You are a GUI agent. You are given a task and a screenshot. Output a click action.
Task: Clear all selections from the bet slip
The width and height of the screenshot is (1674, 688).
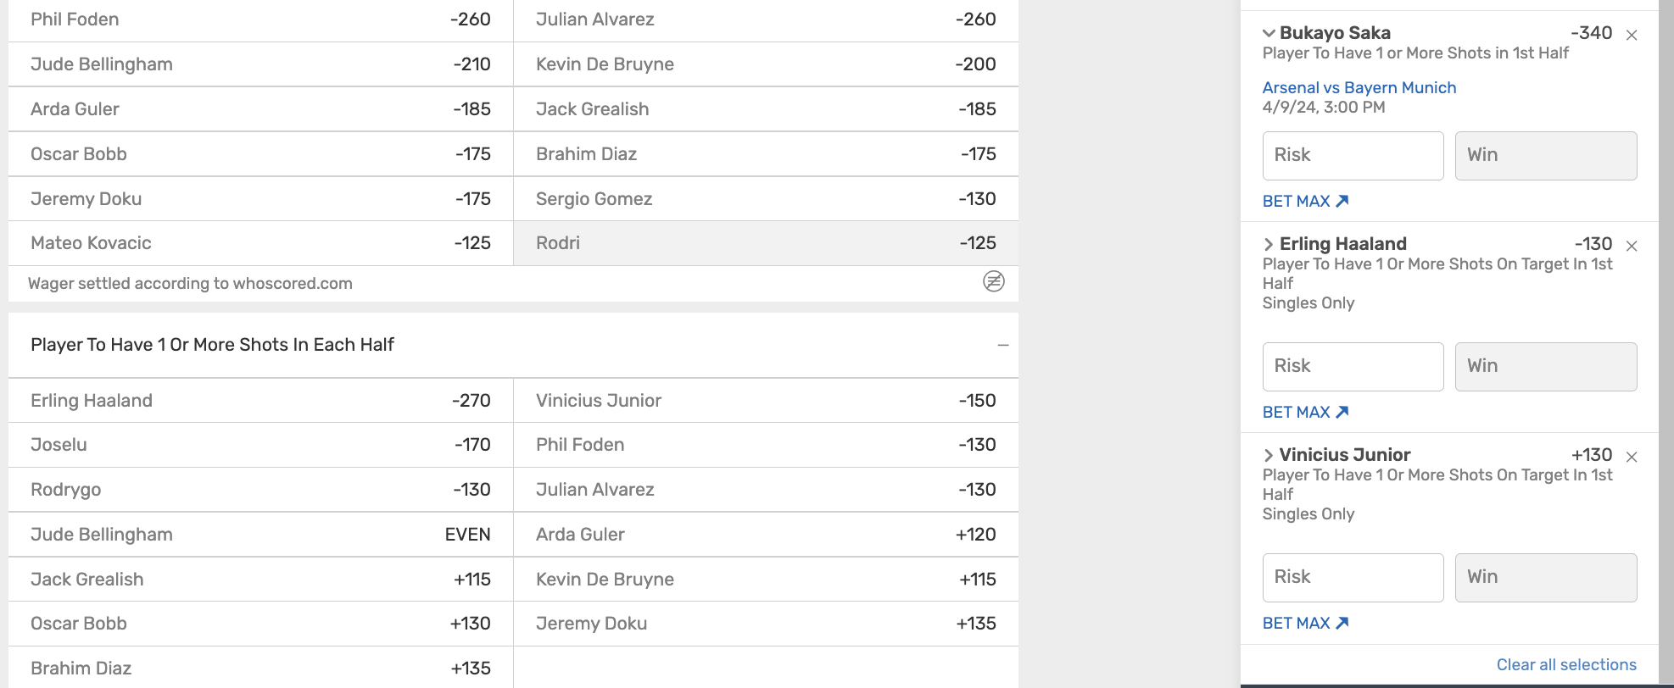click(x=1565, y=664)
